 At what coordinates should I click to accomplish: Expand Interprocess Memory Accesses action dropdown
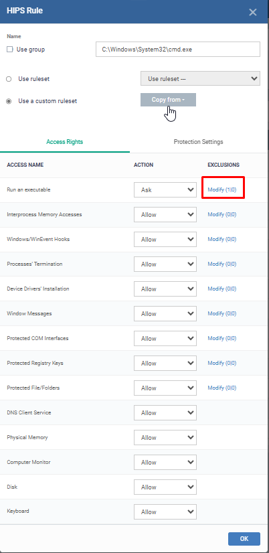click(165, 214)
